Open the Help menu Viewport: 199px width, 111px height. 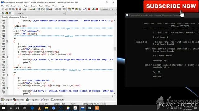coord(62,6)
